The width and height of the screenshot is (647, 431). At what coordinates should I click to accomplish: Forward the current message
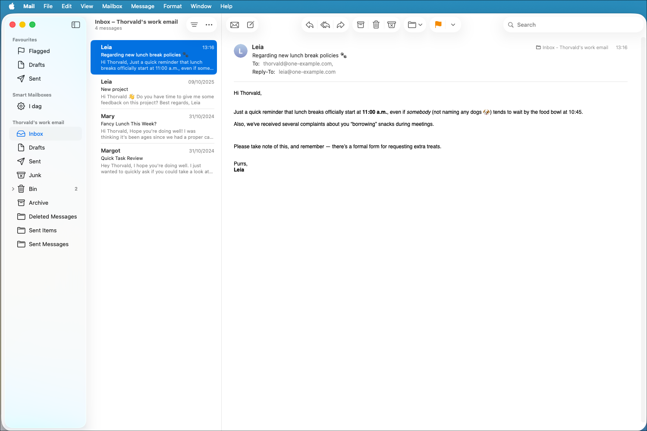tap(340, 25)
